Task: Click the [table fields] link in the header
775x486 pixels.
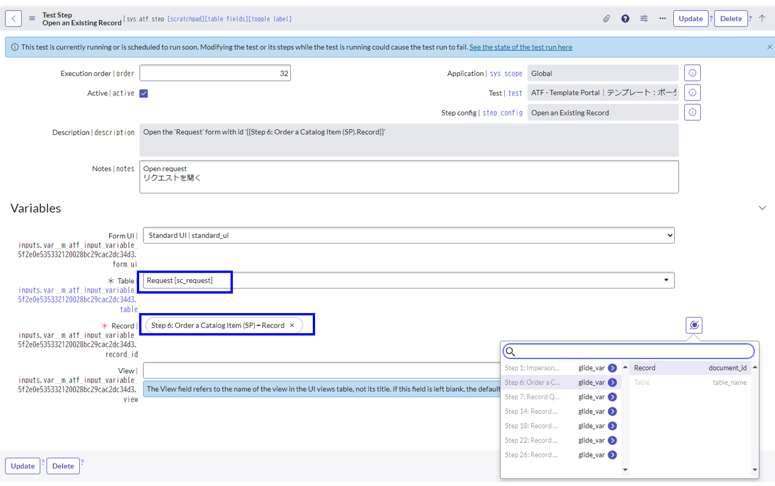Action: pyautogui.click(x=226, y=19)
